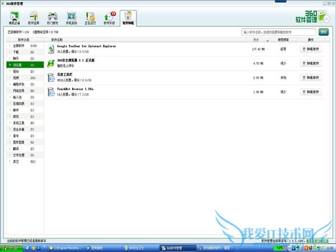Select the 文字处理 category
The image size is (336, 252).
[25, 155]
